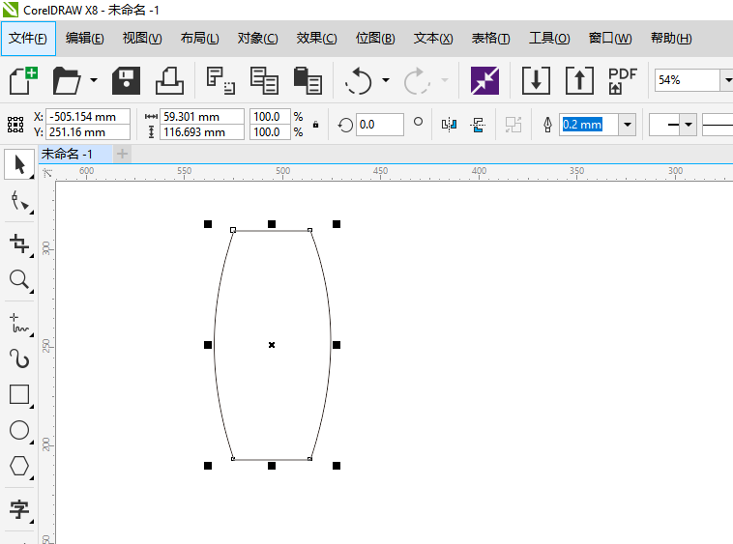
Task: Select the Pick tool arrow
Action: click(x=18, y=163)
